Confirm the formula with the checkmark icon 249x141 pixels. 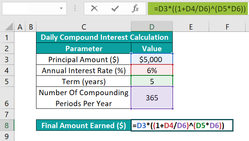(x=115, y=9)
